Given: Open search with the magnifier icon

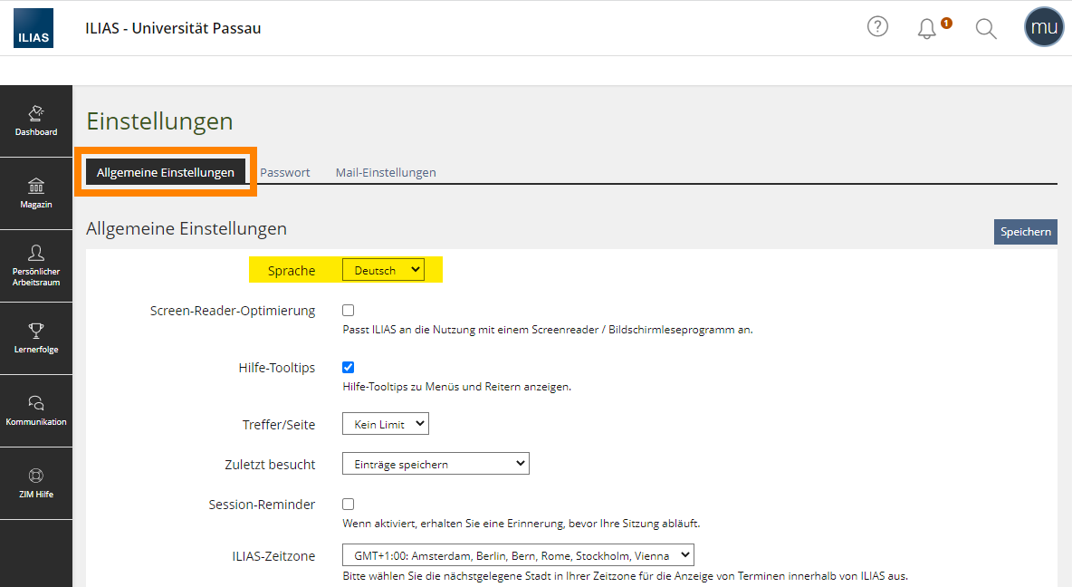Looking at the screenshot, I should 986,29.
